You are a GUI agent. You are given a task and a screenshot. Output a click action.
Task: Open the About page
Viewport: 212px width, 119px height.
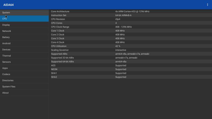pyautogui.click(x=24, y=93)
